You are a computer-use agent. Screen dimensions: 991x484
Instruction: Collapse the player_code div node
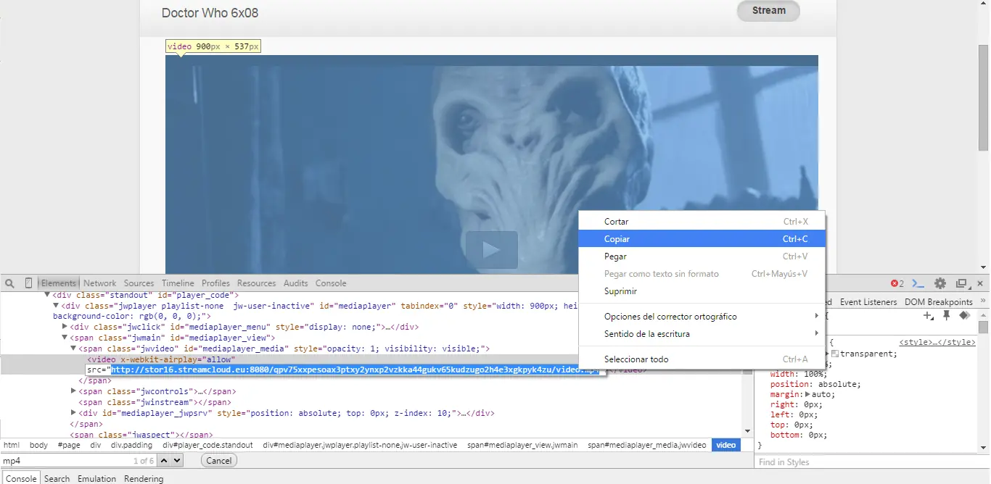tap(47, 295)
